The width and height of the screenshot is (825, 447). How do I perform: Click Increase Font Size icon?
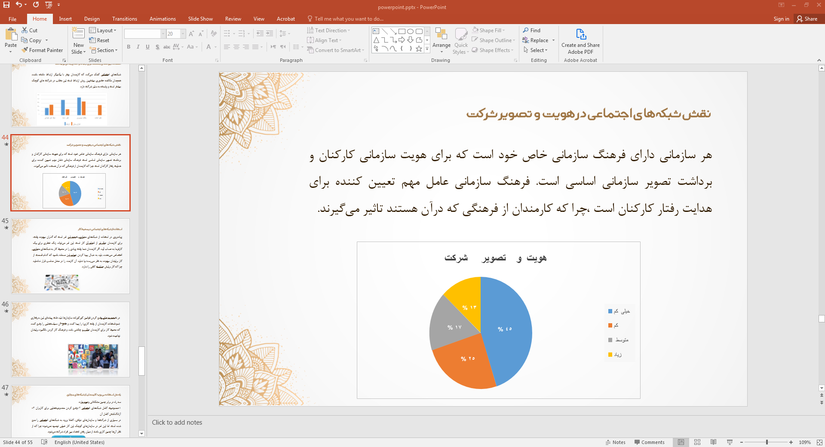pyautogui.click(x=191, y=34)
